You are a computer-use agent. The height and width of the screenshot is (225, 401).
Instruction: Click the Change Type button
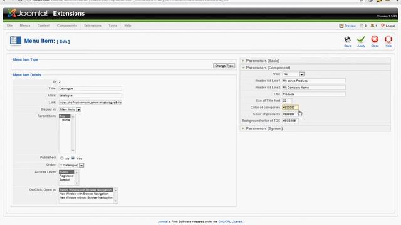point(224,66)
